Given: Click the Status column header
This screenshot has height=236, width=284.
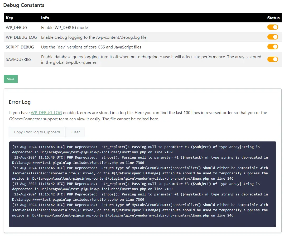Looking at the screenshot, I should click(273, 18).
